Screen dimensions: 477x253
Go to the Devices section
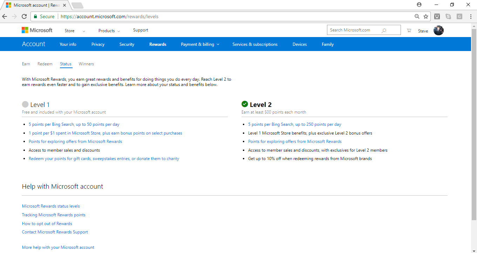click(x=300, y=44)
